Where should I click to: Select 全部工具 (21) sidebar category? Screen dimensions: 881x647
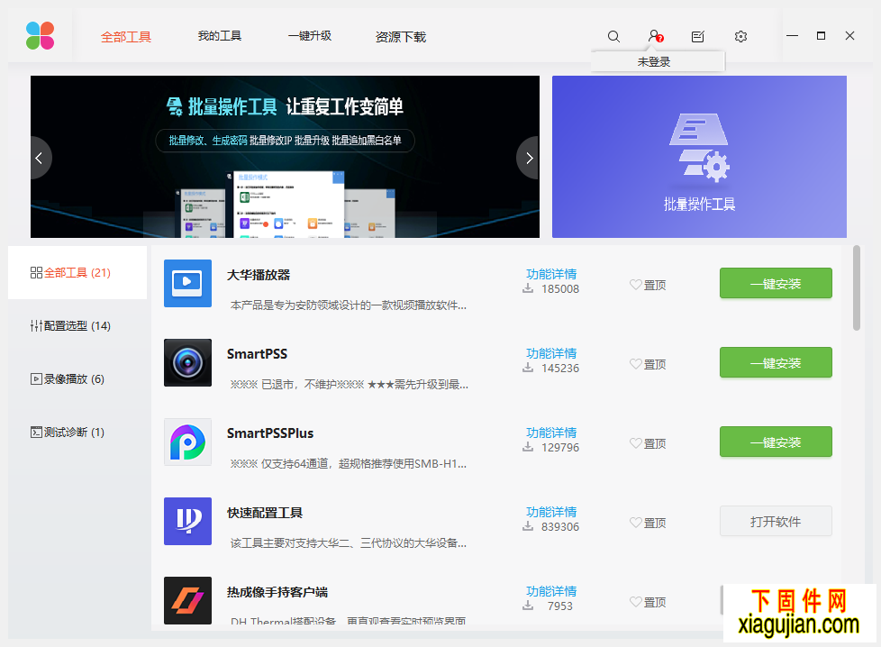click(x=77, y=273)
